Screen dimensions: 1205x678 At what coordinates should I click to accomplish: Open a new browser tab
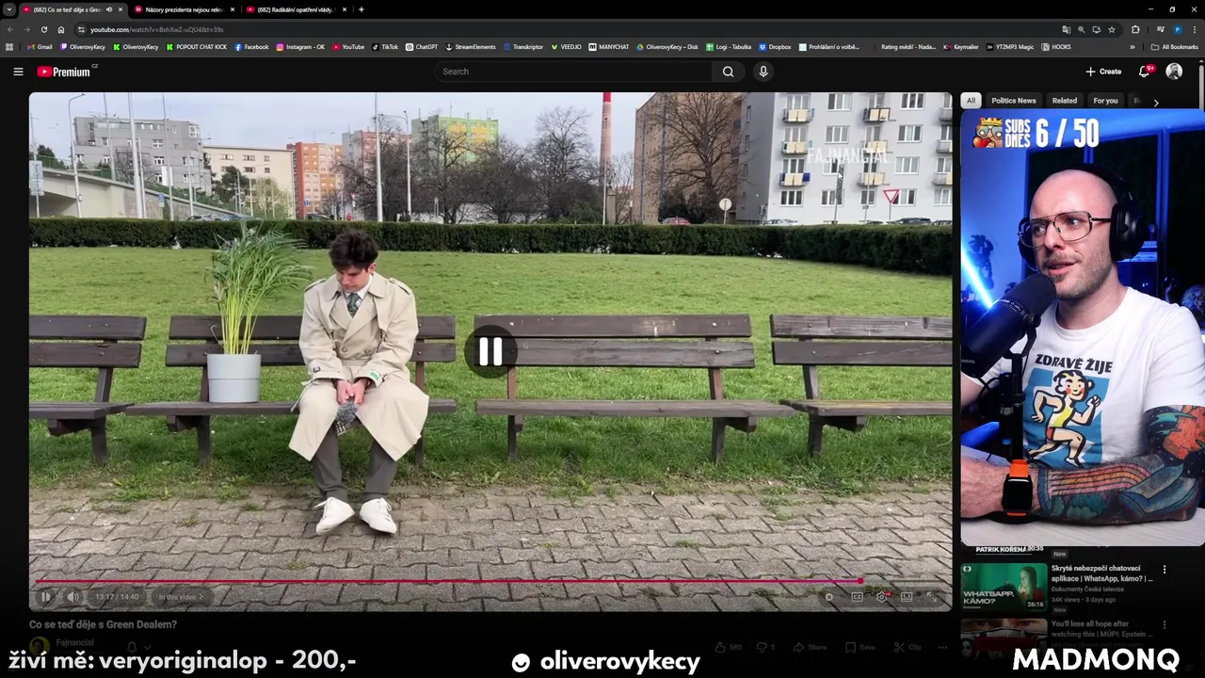click(x=361, y=9)
